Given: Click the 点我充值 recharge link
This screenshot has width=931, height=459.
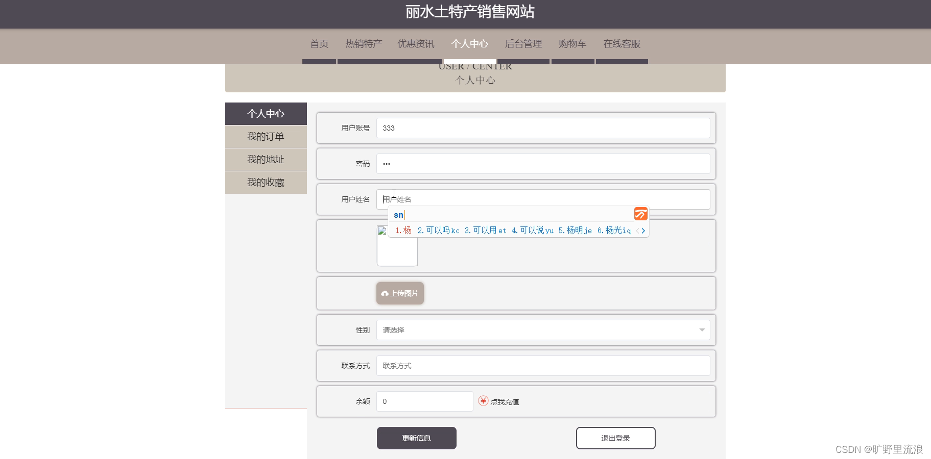Looking at the screenshot, I should [x=505, y=401].
